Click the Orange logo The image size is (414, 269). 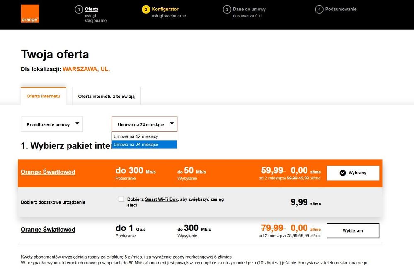[30, 14]
